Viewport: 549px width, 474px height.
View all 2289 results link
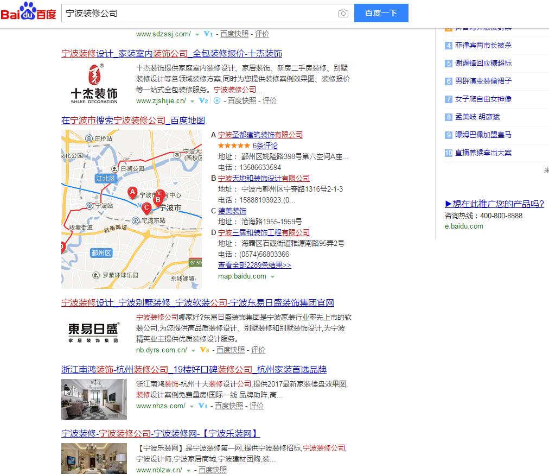click(254, 265)
